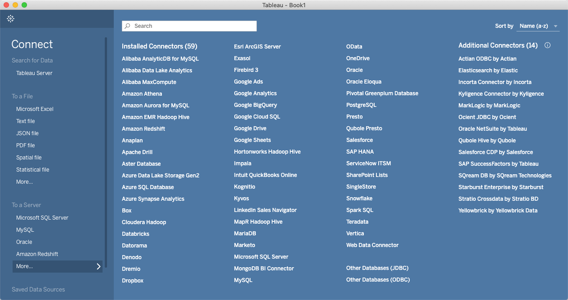Click the search magnifier icon
The image size is (568, 300).
click(128, 26)
